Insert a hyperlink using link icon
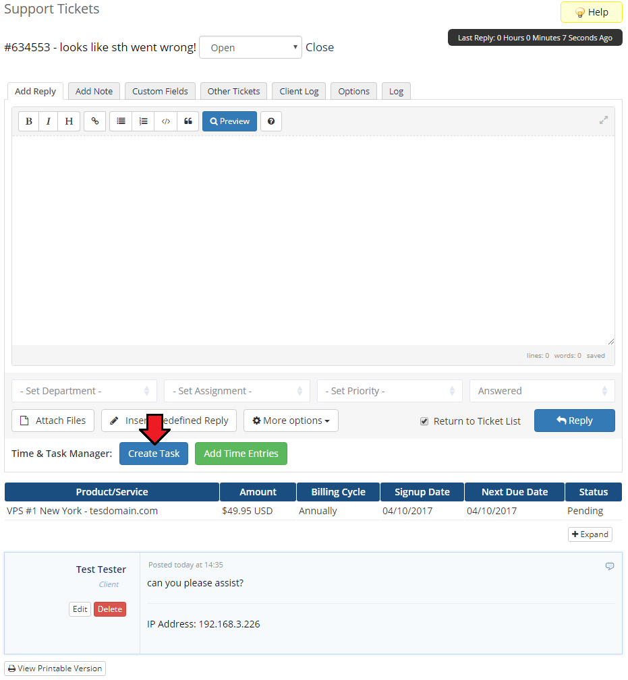This screenshot has height=680, width=628. tap(94, 121)
